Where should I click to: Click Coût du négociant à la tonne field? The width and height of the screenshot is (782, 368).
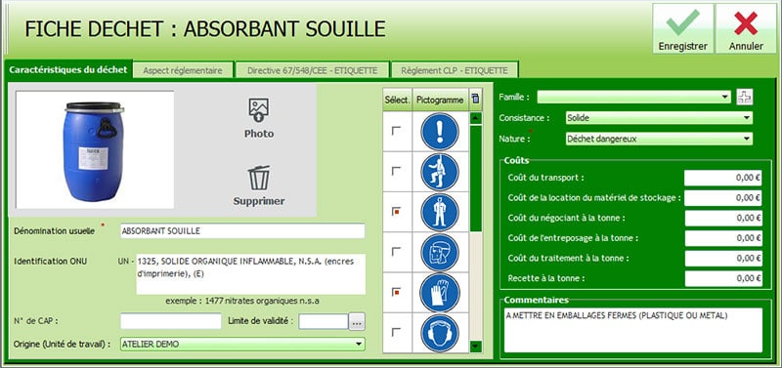point(723,218)
